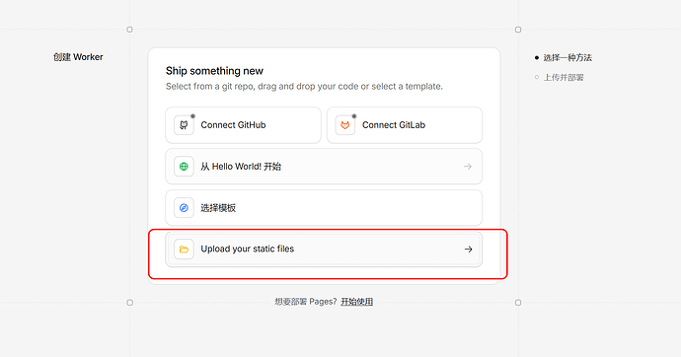The width and height of the screenshot is (681, 357).
Task: Click the top-left corner selection handle
Action: point(129,30)
